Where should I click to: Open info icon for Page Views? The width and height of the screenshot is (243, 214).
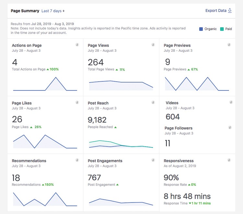[x=153, y=45]
